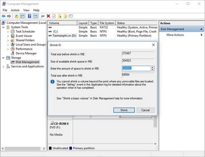Screen dimensions: 205x157
Task: Expand the Event Viewer chevron
Action: pos(8,36)
